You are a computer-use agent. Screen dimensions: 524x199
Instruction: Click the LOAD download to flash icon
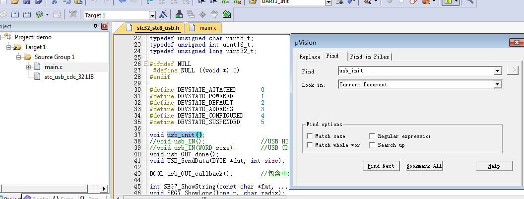coord(73,14)
